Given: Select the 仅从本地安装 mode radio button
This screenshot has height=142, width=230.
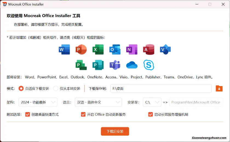Looking at the screenshot, I should 56,88.
